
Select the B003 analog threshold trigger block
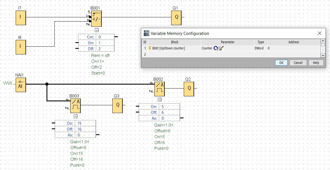(75, 105)
